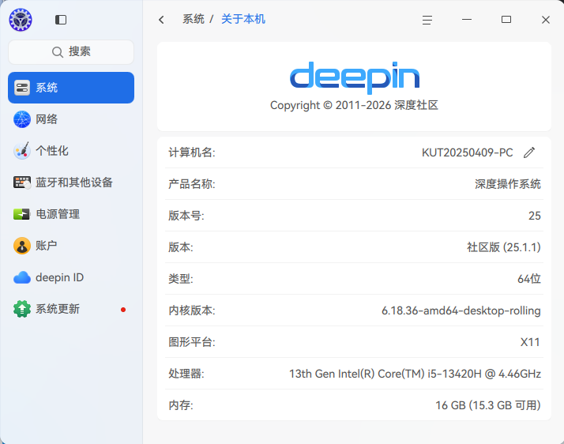The height and width of the screenshot is (444, 564).
Task: Edit computer name with pencil icon
Action: tap(529, 152)
